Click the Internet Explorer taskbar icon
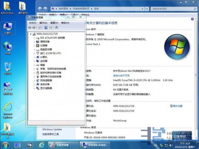 (42, 145)
